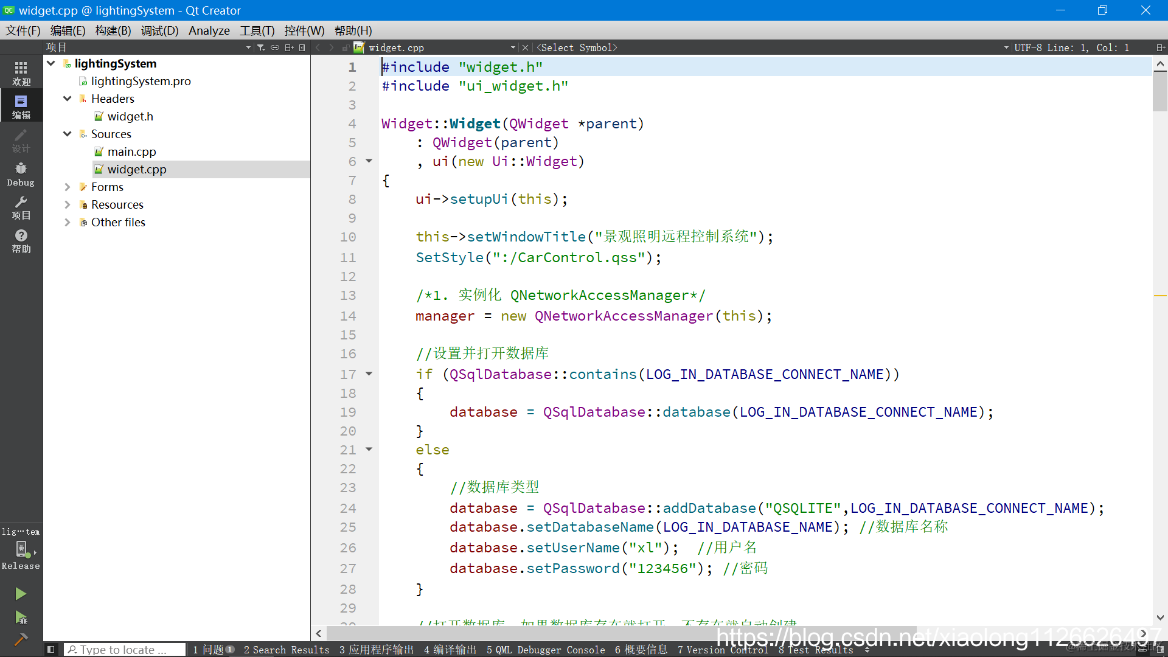Toggle synchronize with editor link icon
1168x657 pixels.
click(x=275, y=47)
